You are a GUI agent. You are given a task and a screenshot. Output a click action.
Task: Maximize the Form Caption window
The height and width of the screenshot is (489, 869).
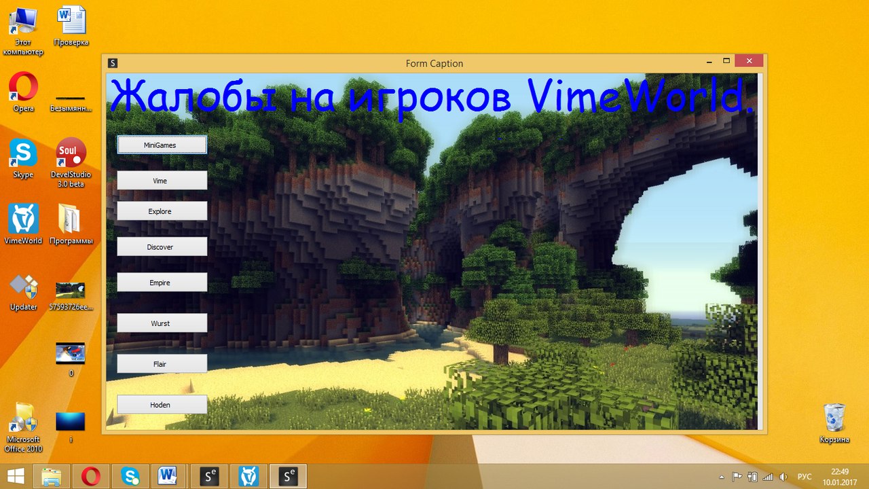pos(726,60)
